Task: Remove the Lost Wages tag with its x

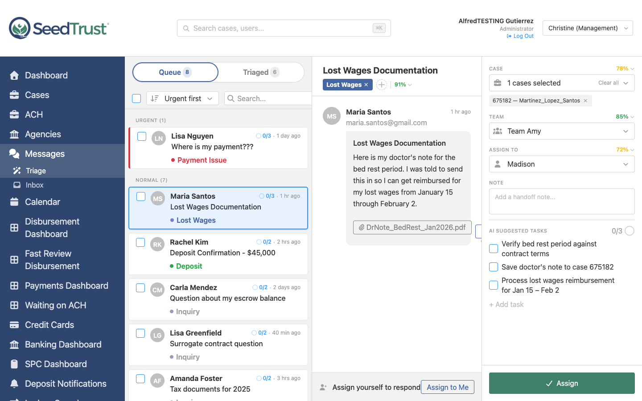Action: click(x=366, y=85)
